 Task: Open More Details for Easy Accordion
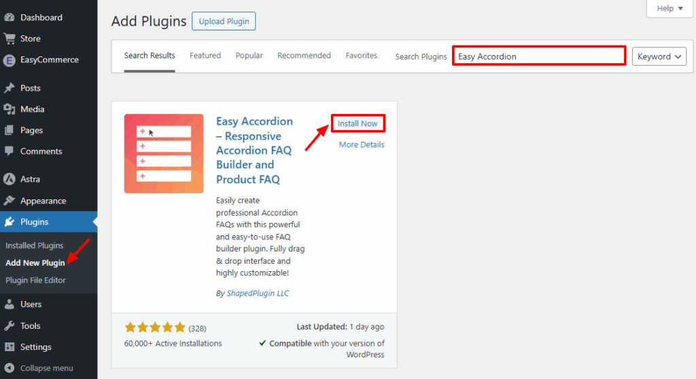click(x=362, y=144)
